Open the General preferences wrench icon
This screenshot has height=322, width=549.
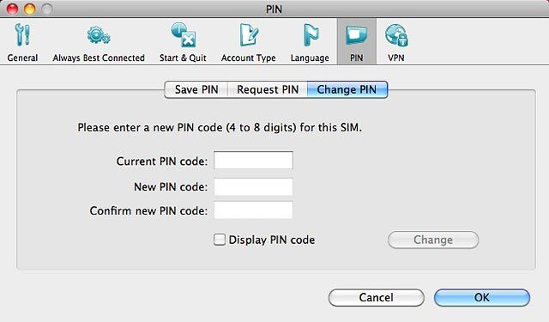[x=23, y=35]
